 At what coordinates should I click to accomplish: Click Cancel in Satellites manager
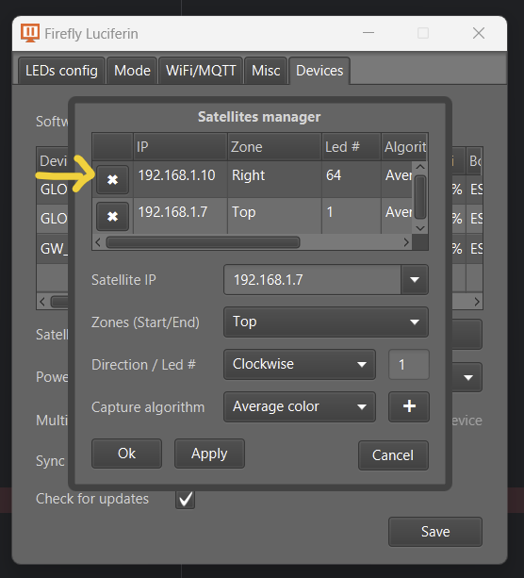pos(393,454)
